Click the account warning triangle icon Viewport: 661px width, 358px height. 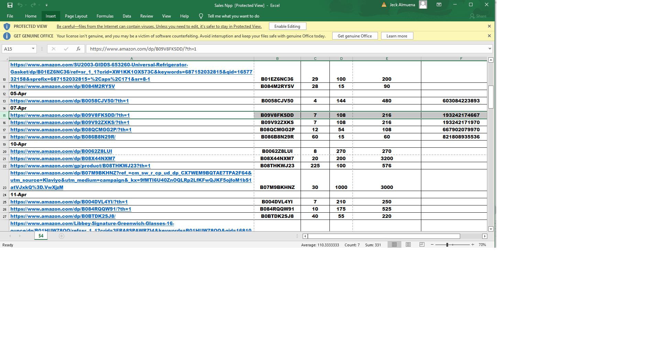coord(384,5)
